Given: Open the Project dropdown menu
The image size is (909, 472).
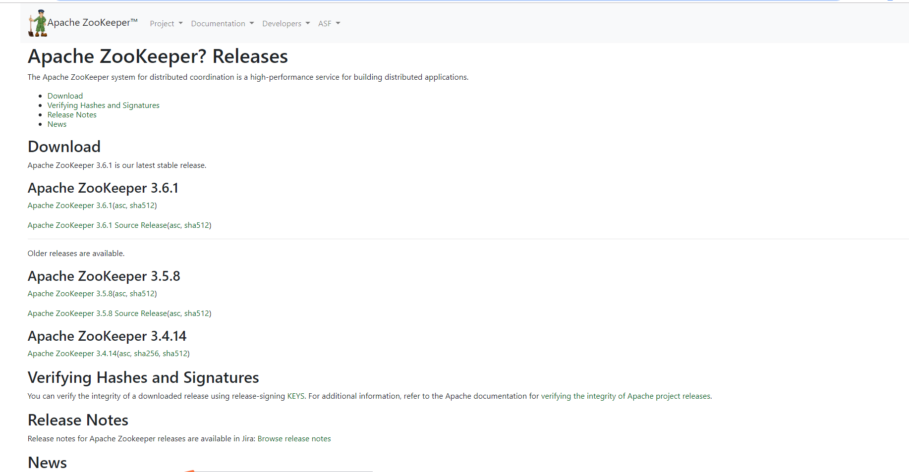Looking at the screenshot, I should click(x=166, y=24).
